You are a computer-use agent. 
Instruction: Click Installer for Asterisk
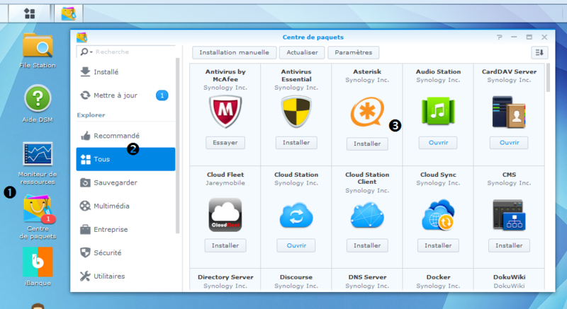point(367,144)
